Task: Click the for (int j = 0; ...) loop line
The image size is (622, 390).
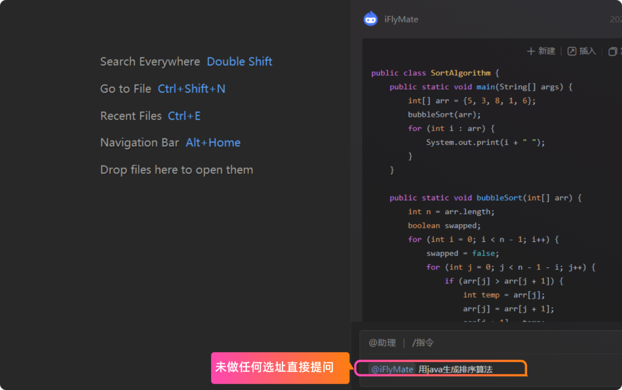Action: pyautogui.click(x=511, y=267)
